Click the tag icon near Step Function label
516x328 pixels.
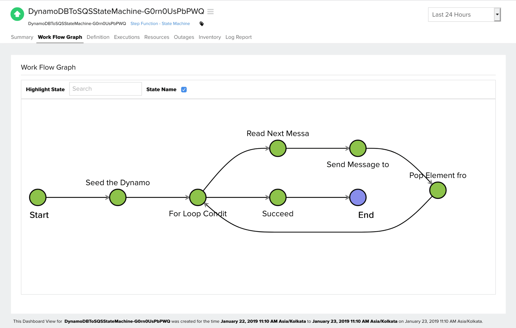pos(201,23)
